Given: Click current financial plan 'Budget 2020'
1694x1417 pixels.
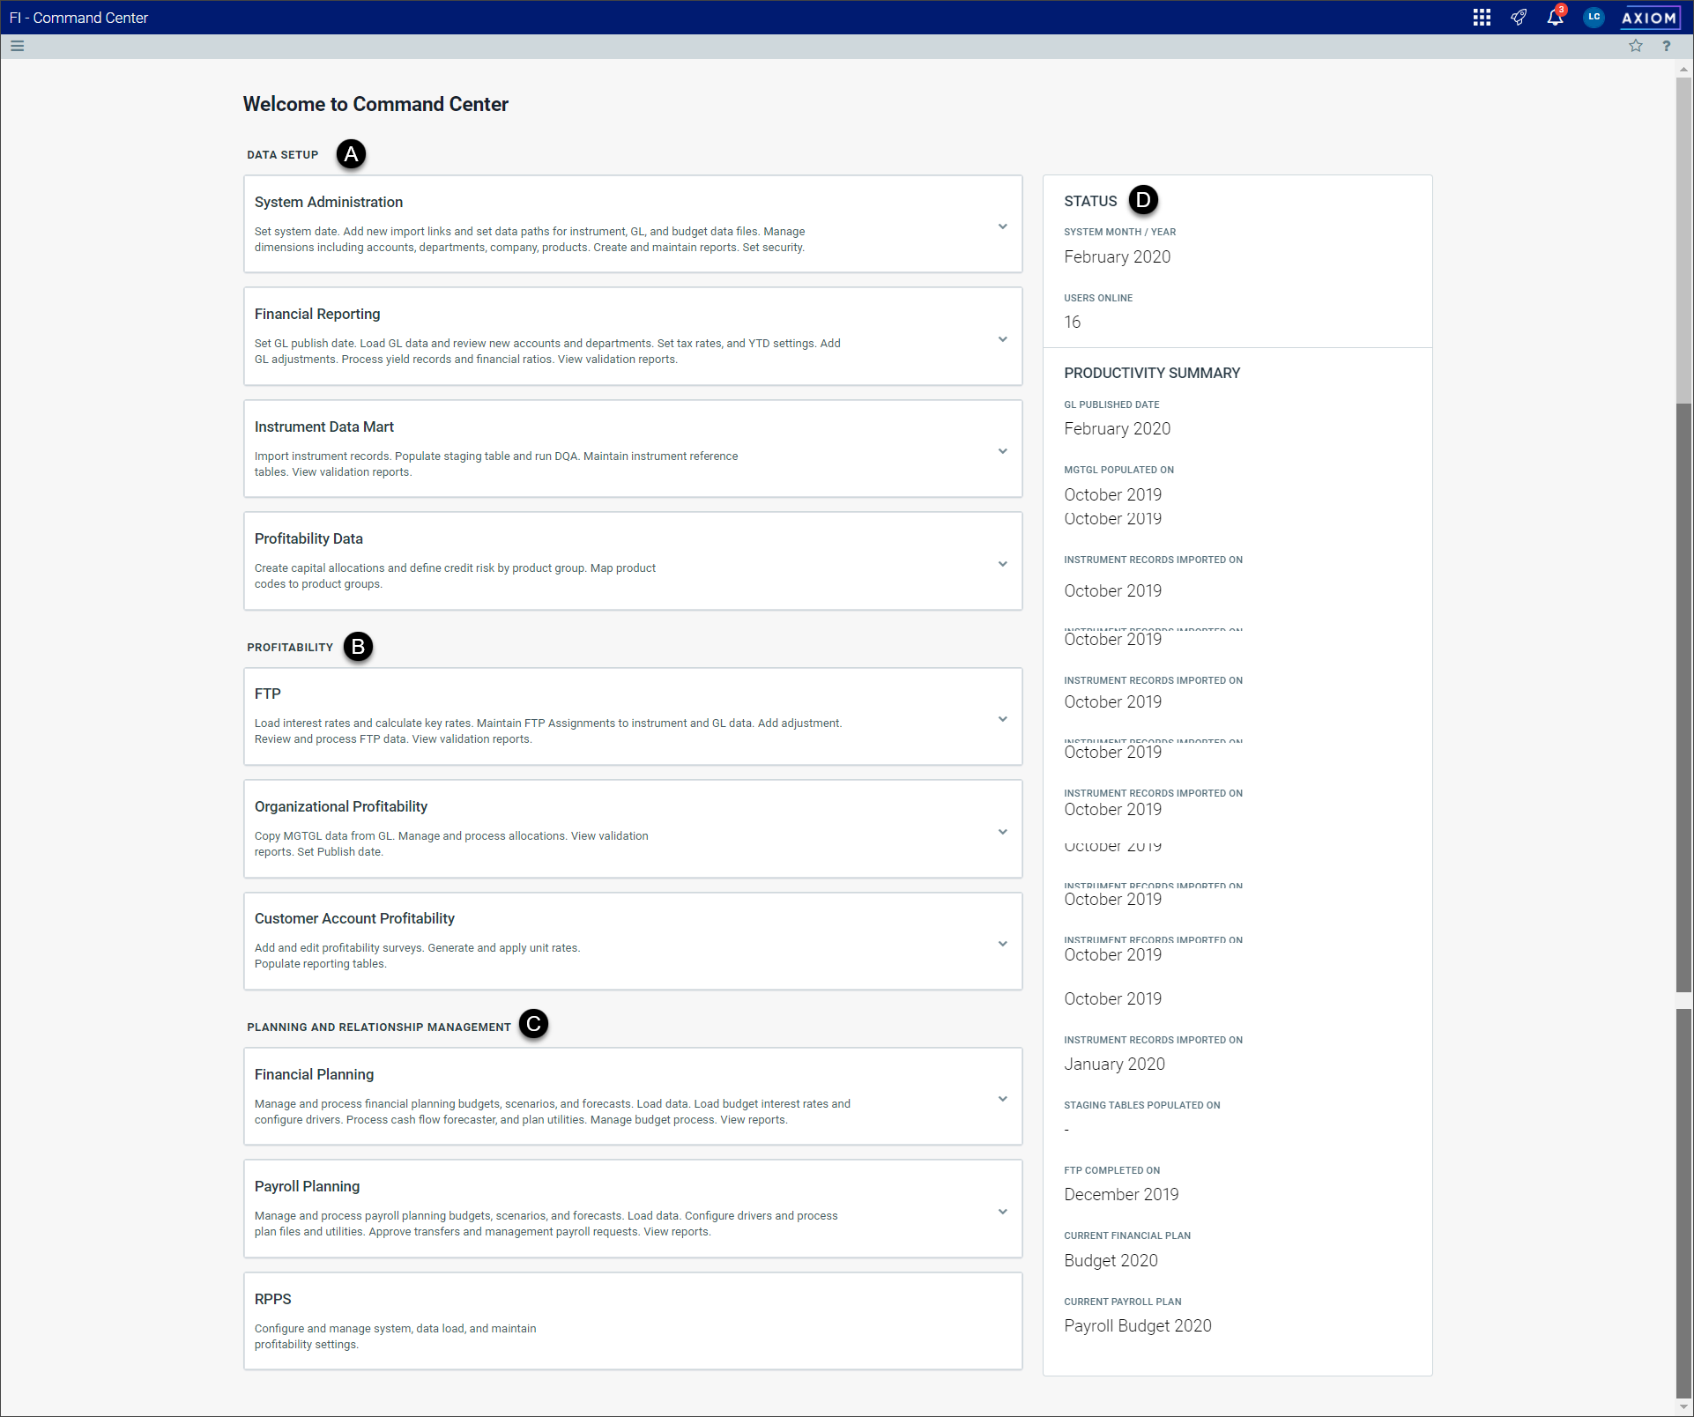Looking at the screenshot, I should [x=1111, y=1260].
